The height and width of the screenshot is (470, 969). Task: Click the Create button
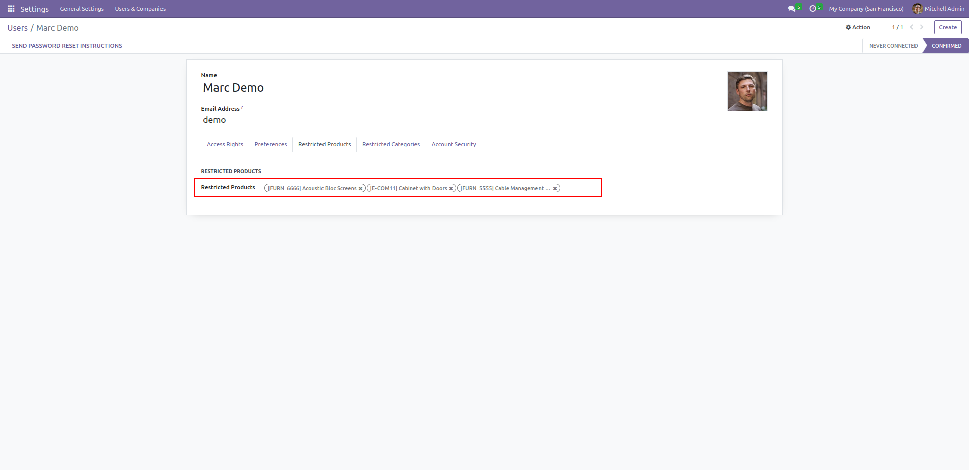coord(948,27)
